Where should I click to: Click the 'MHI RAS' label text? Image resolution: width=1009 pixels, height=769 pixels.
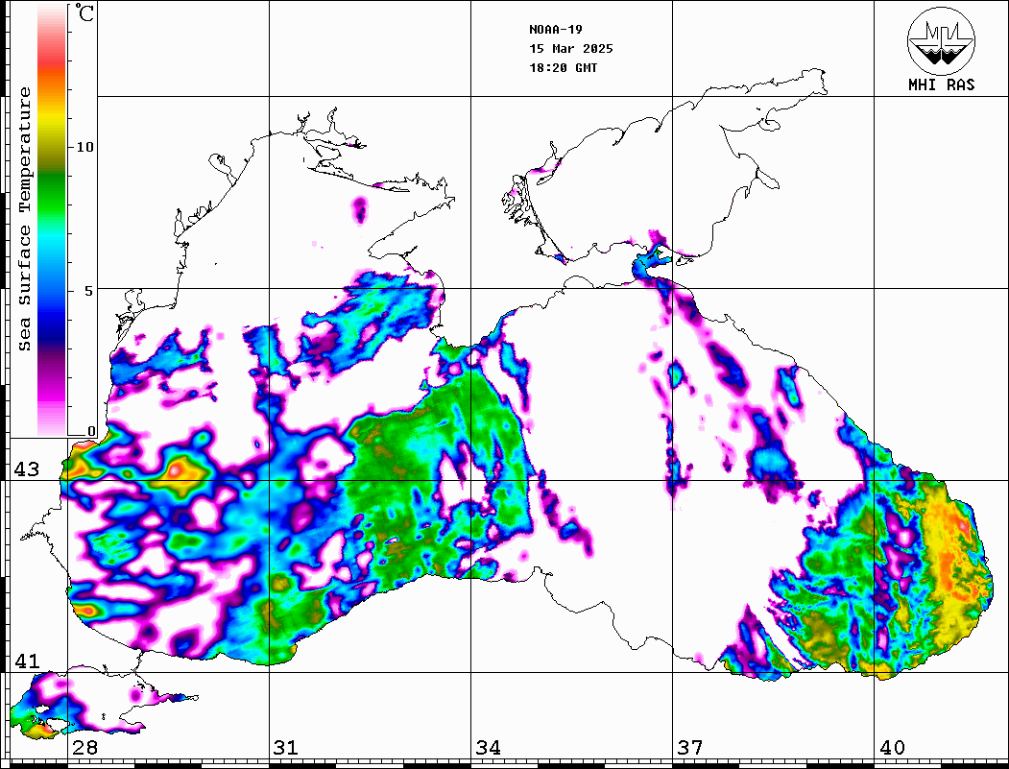tap(941, 84)
